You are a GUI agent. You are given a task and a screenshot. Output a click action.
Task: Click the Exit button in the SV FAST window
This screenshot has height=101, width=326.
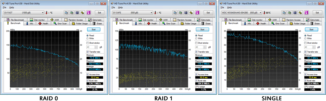tap(100, 13)
